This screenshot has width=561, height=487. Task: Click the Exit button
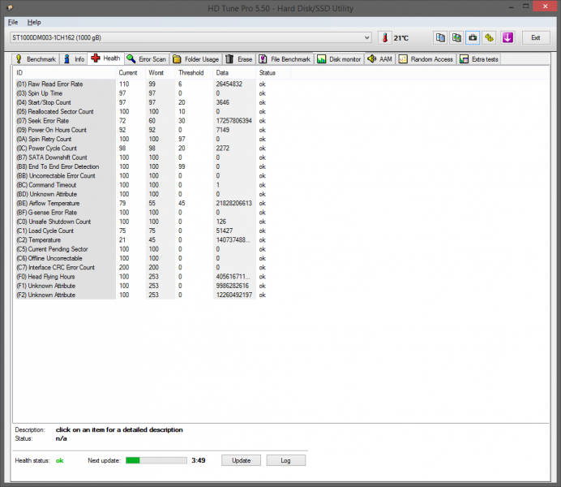[x=535, y=37]
